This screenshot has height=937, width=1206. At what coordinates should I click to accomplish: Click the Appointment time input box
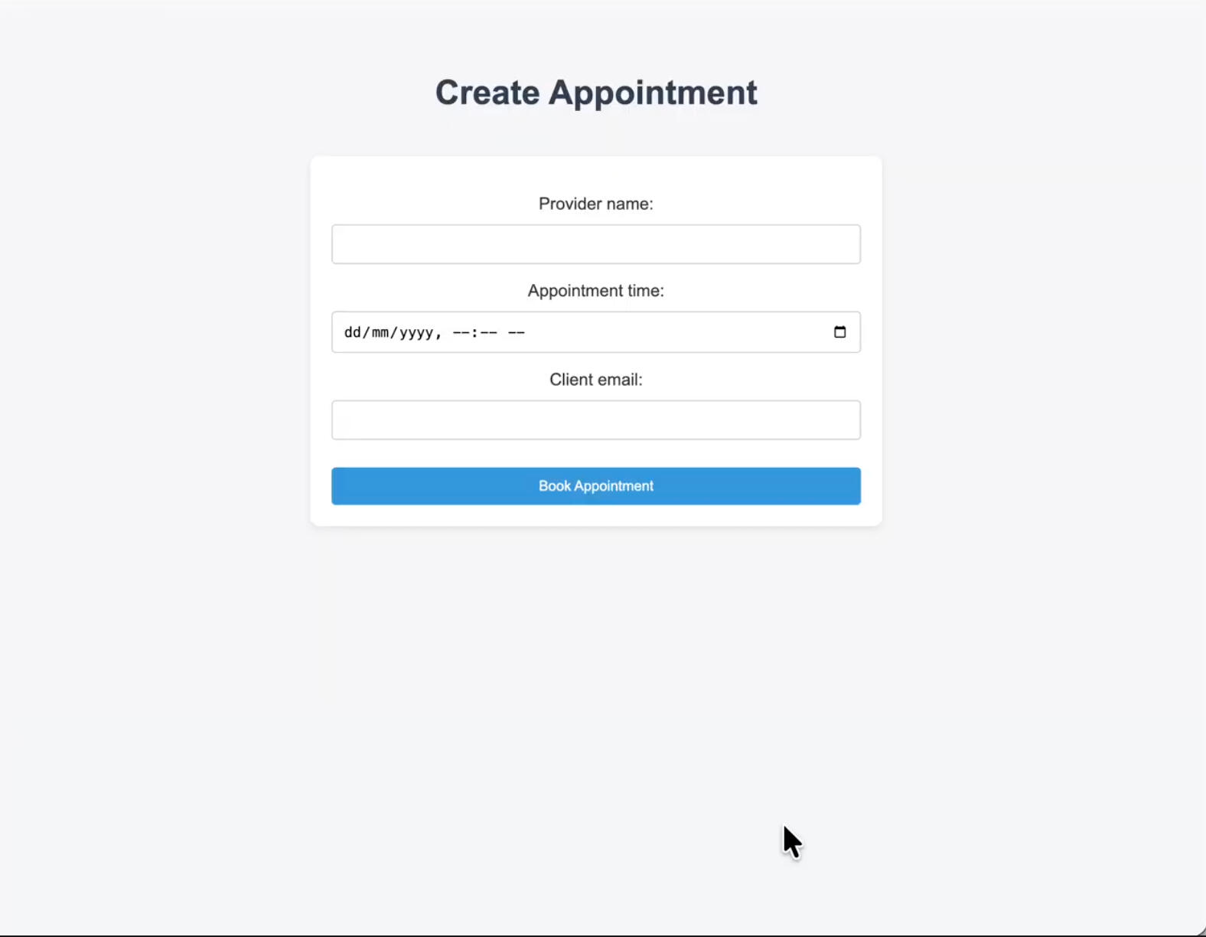click(650, 332)
